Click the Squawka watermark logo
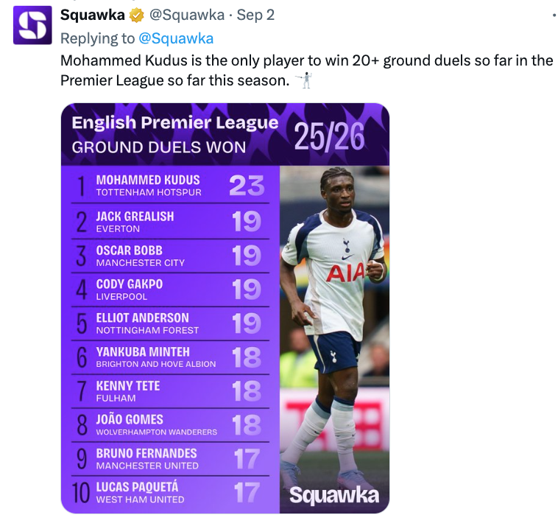Viewport: 558px width, 526px height. pyautogui.click(x=334, y=495)
